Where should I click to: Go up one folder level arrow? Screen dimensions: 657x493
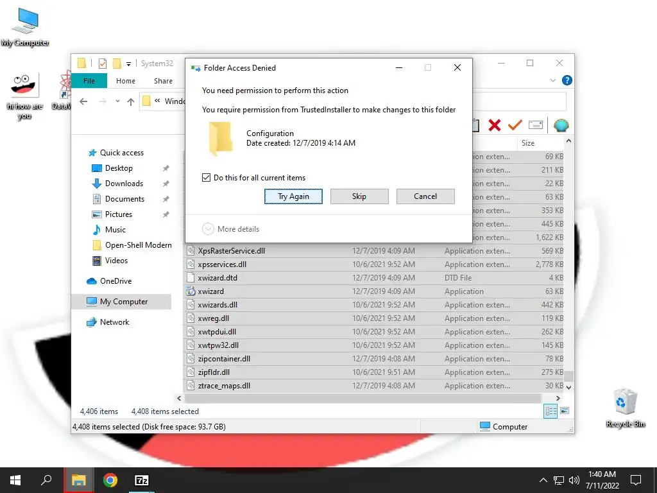tap(131, 101)
